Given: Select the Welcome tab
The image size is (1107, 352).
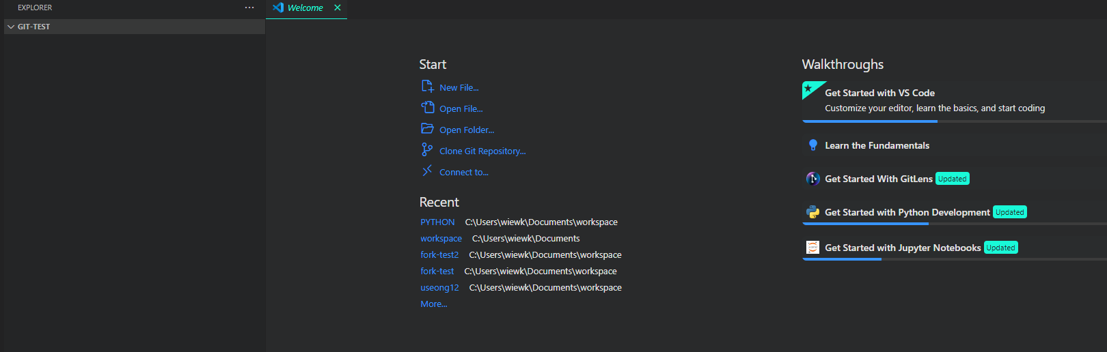Looking at the screenshot, I should coord(305,8).
